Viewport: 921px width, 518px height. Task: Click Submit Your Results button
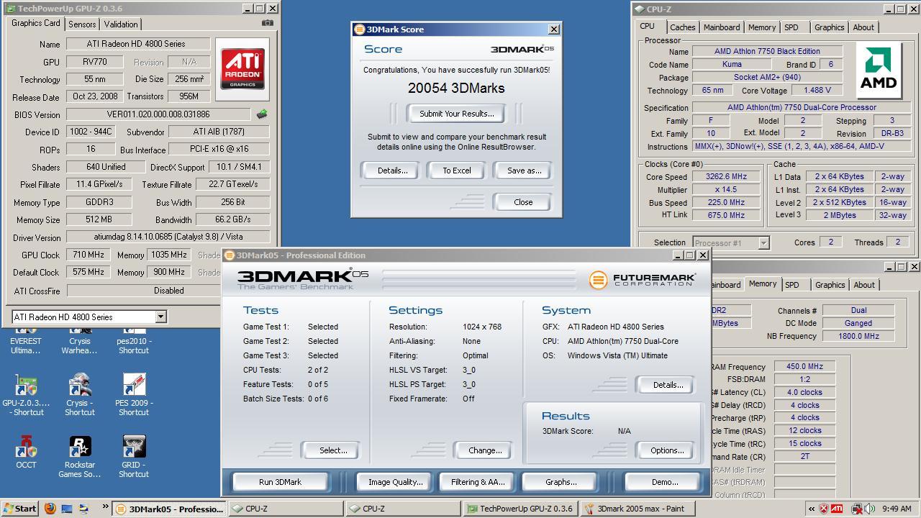[457, 114]
